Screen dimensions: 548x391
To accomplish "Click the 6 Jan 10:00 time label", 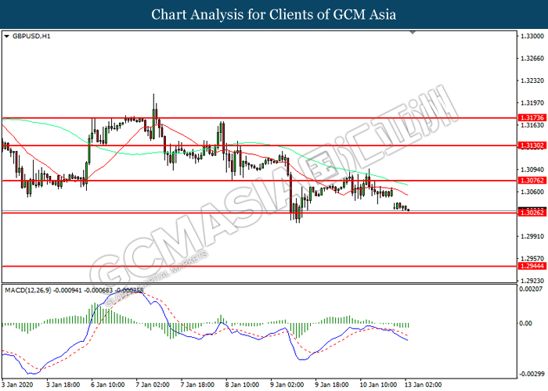I will tap(108, 385).
